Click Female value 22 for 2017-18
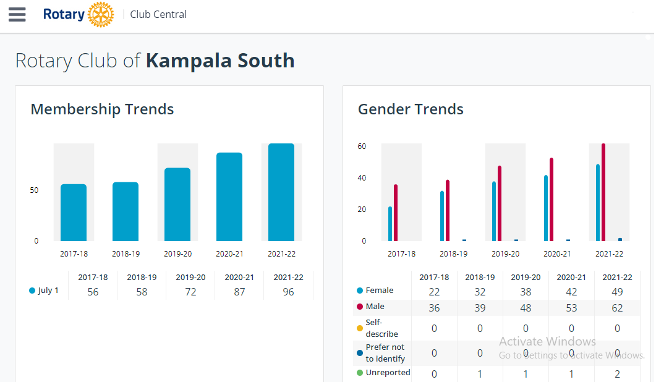656x382 pixels. tap(434, 292)
